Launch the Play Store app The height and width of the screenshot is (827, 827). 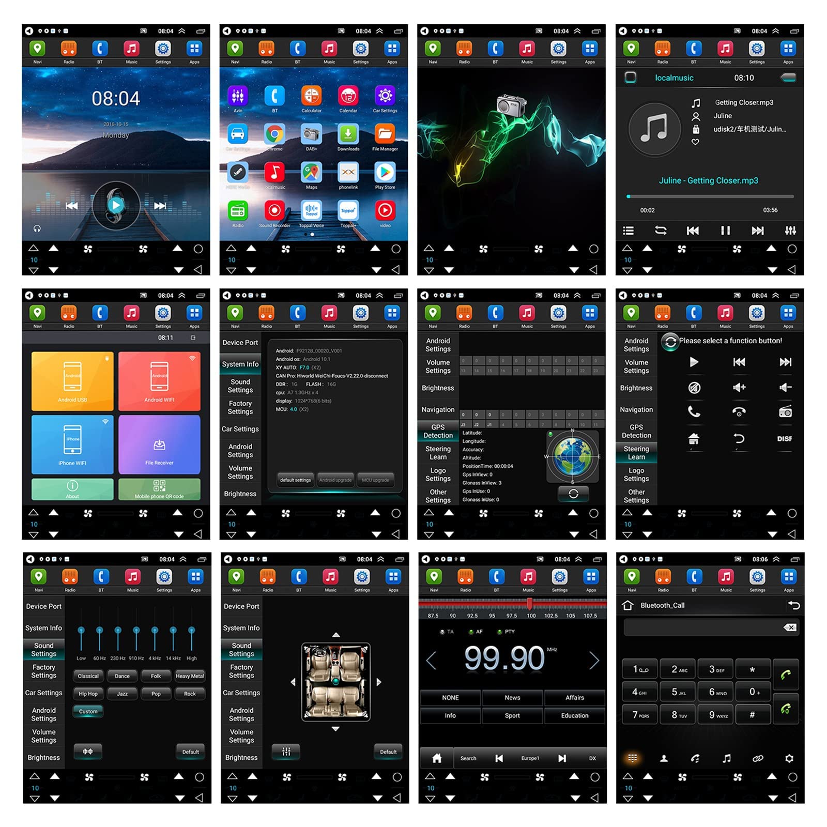[x=385, y=173]
